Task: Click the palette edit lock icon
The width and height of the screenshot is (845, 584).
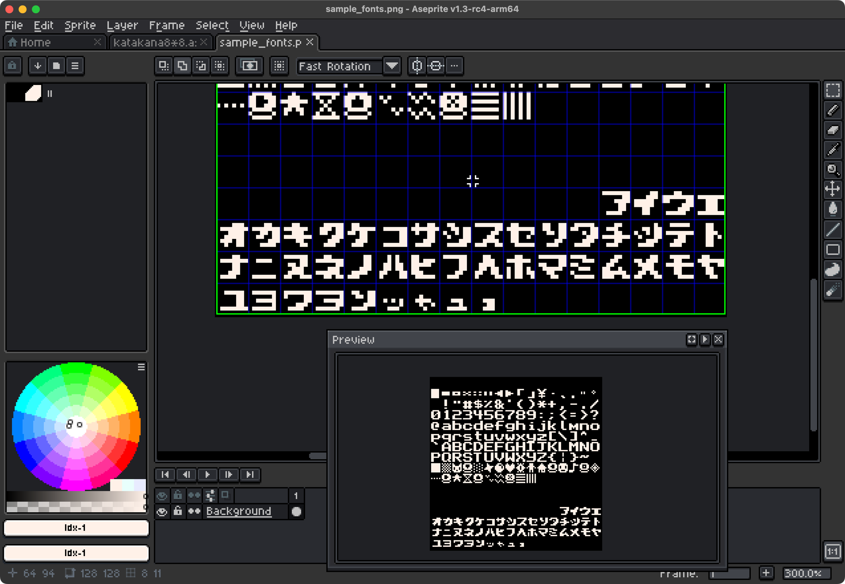Action: coord(13,66)
